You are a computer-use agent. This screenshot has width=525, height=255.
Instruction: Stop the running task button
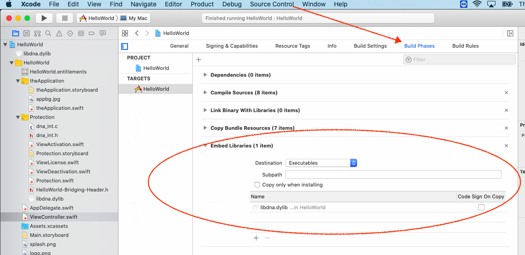coord(64,18)
